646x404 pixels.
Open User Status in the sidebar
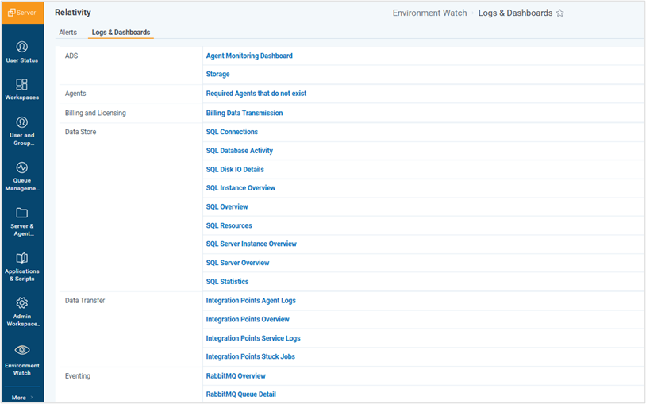pos(22,47)
